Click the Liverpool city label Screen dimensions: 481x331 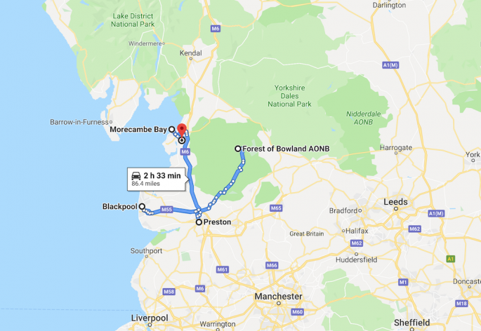pyautogui.click(x=150, y=318)
